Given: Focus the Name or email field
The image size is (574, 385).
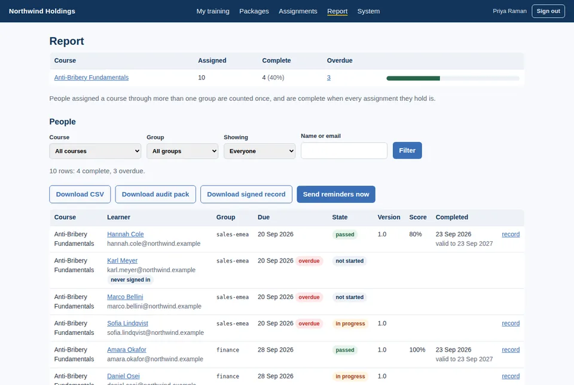Looking at the screenshot, I should (x=344, y=150).
